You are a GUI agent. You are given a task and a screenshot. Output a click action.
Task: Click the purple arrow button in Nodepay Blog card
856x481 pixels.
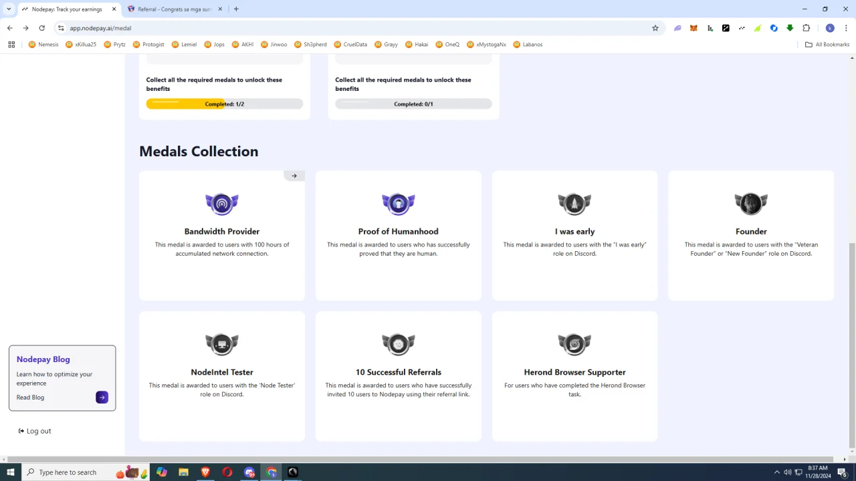click(x=102, y=397)
